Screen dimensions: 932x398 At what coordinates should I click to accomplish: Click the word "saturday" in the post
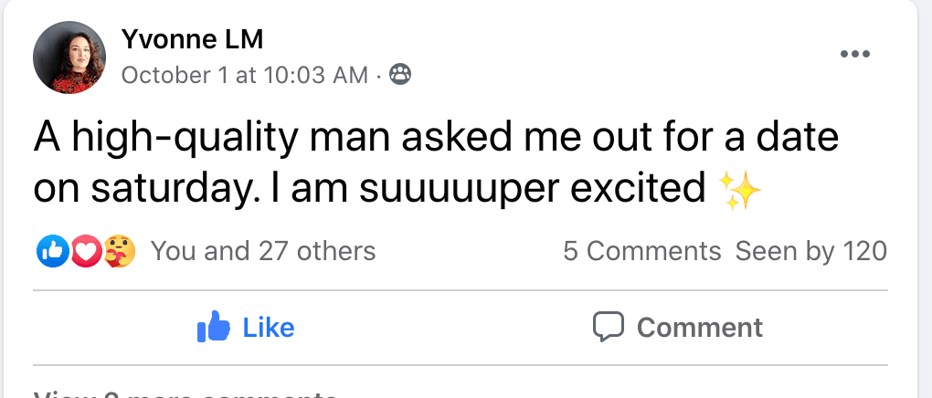(x=167, y=189)
